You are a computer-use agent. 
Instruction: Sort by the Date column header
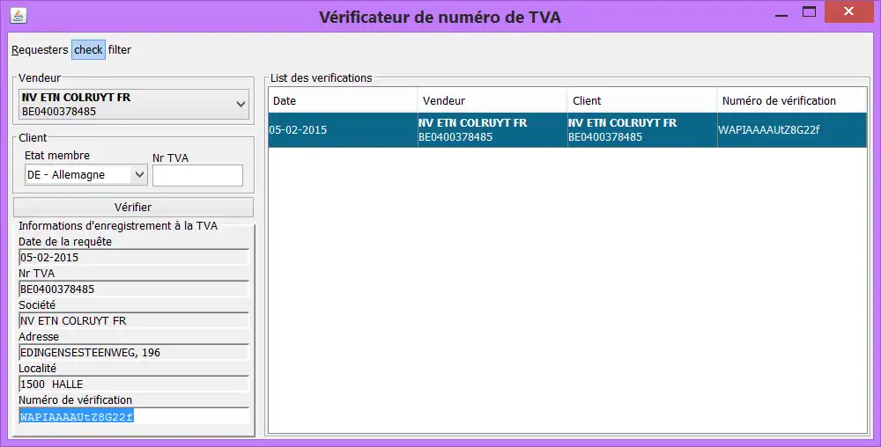(343, 101)
